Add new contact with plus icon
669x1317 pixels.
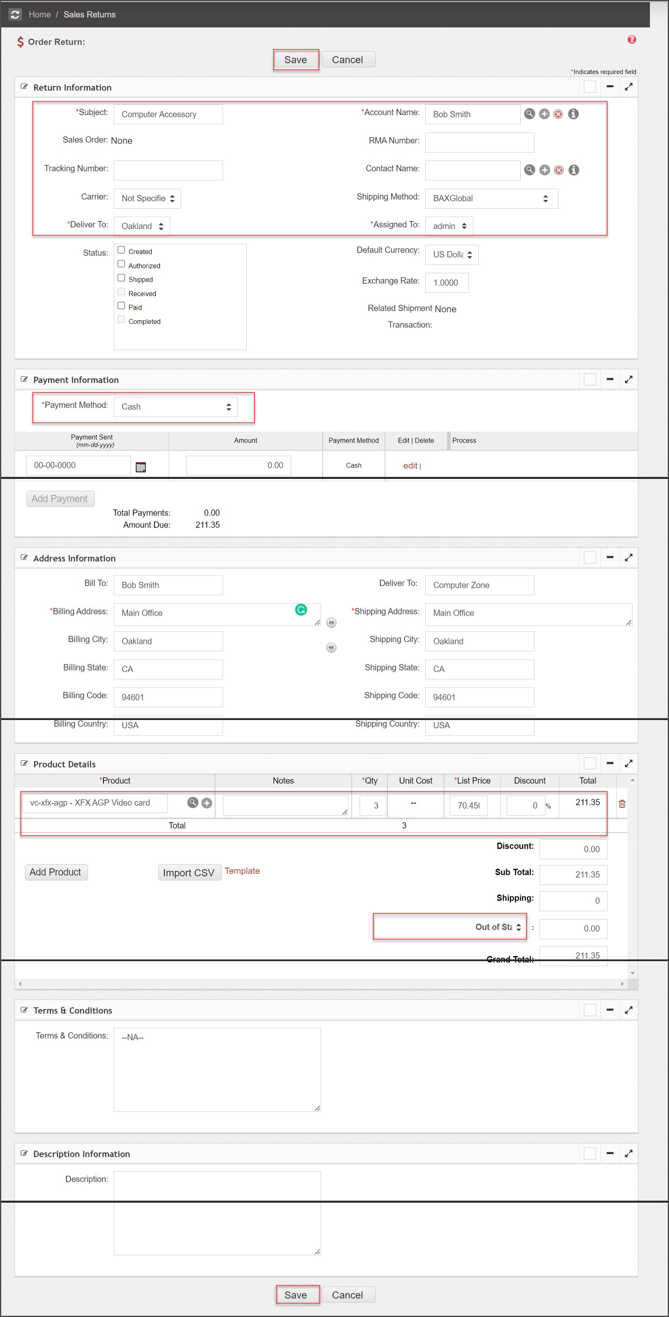tap(544, 170)
